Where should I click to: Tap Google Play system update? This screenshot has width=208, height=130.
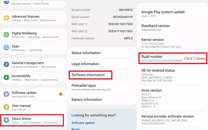coord(163,14)
